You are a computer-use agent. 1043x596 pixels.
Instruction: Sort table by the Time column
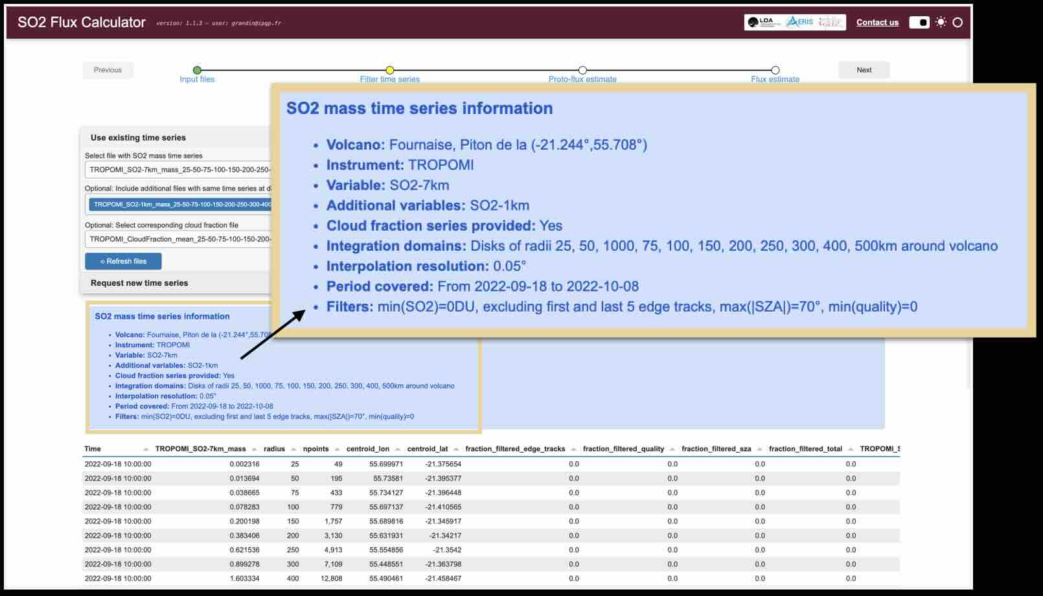coord(93,449)
